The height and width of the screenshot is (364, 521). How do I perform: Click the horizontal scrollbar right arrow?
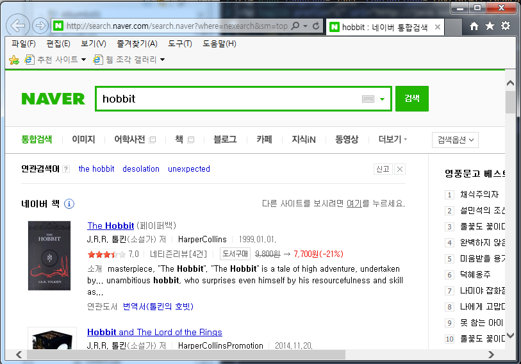tap(491, 354)
